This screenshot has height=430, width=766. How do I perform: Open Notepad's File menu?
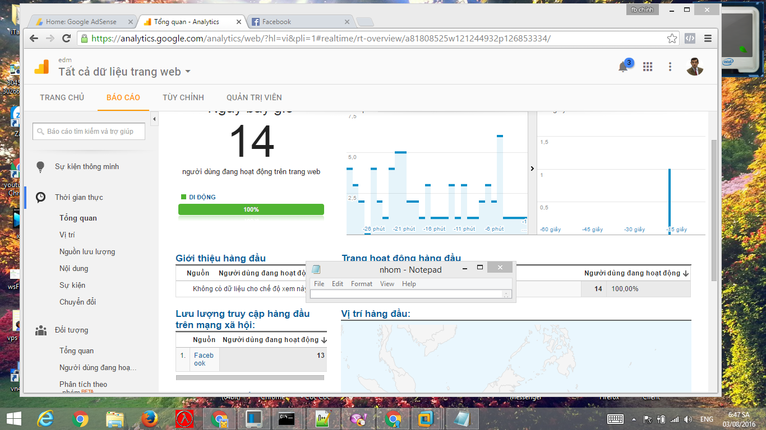coord(319,284)
